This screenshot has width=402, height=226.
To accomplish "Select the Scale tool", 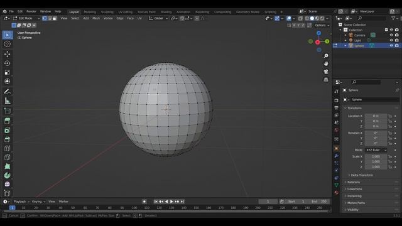I will coord(8,73).
